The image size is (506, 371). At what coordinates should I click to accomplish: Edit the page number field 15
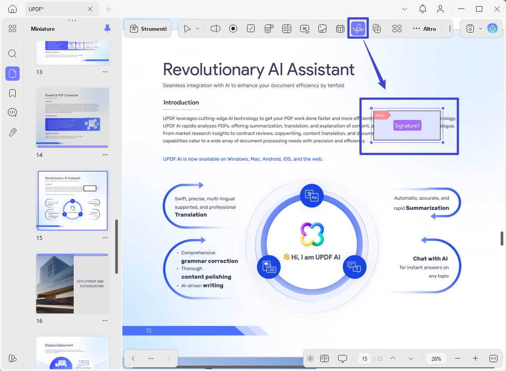[x=364, y=359]
